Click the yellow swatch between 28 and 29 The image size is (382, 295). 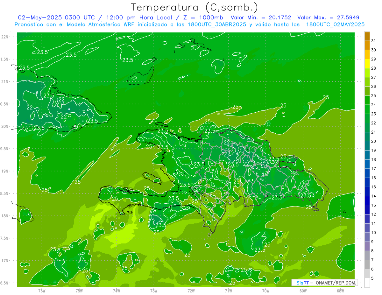[367, 64]
